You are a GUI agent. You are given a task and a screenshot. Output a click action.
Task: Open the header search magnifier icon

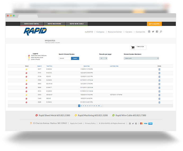coord(161,32)
